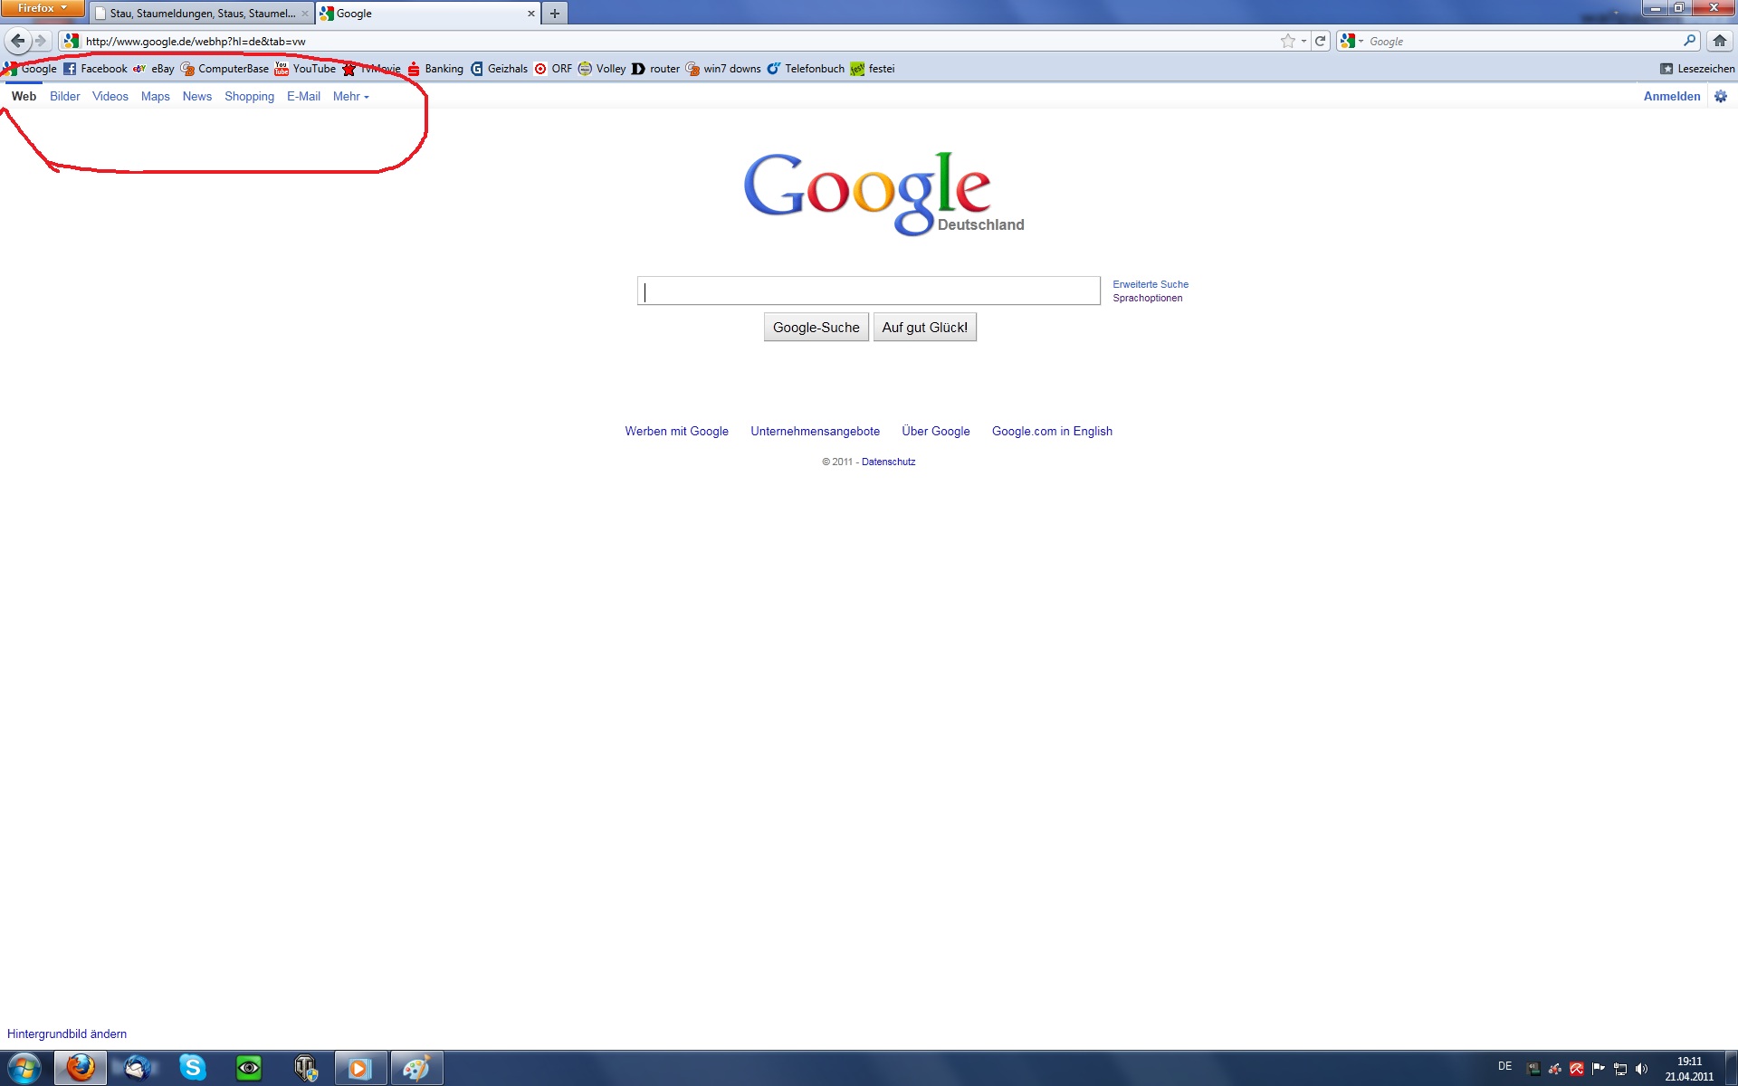Screen dimensions: 1738x1086
Task: Focus the Google search text field
Action: click(x=869, y=291)
